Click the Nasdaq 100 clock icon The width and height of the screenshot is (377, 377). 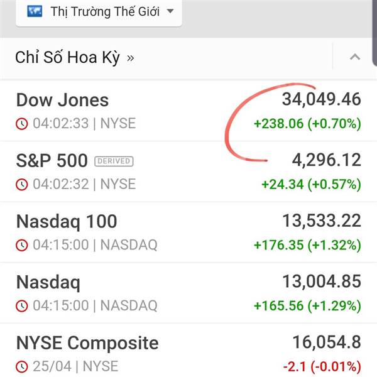pos(22,245)
